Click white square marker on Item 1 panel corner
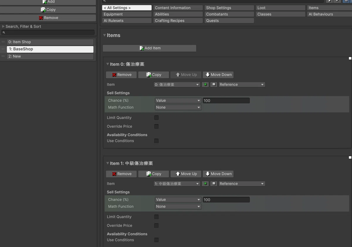 pyautogui.click(x=350, y=157)
